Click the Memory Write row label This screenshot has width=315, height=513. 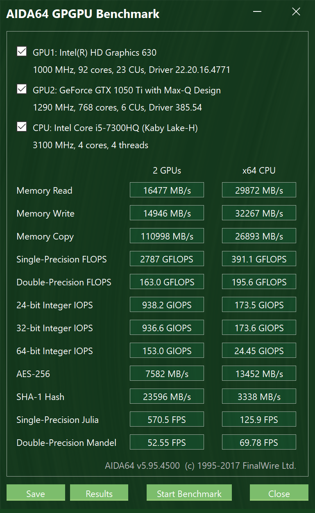tap(45, 213)
